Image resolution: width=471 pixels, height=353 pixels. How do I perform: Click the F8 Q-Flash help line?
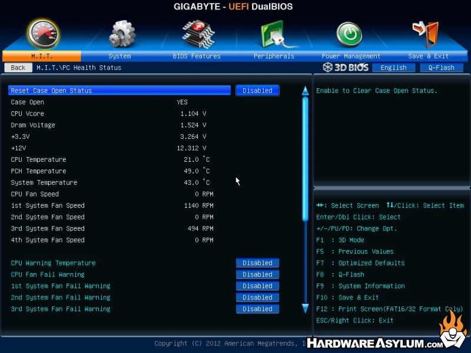340,274
